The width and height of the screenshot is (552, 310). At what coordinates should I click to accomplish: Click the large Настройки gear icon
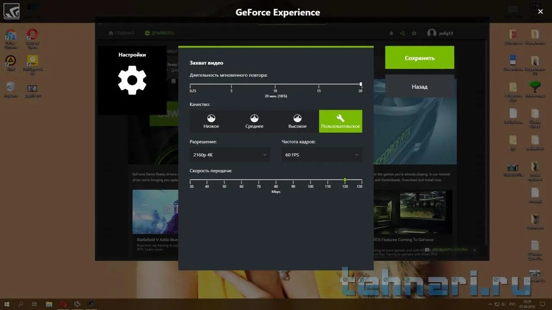(x=132, y=80)
